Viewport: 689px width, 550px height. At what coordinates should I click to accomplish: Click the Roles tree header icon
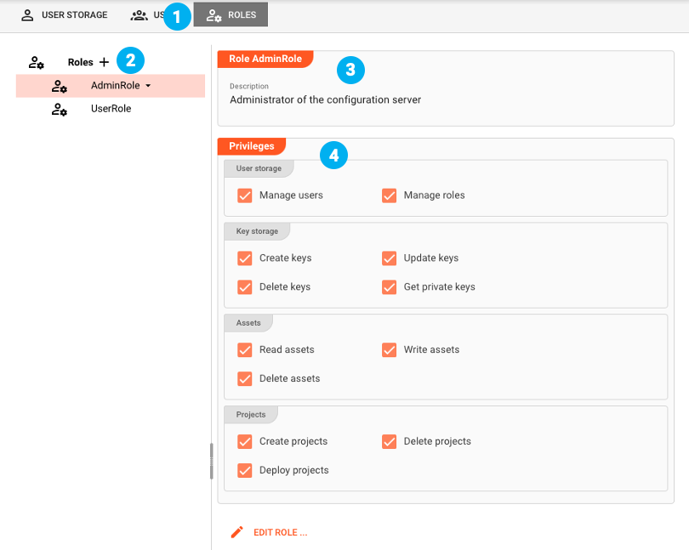[x=37, y=62]
